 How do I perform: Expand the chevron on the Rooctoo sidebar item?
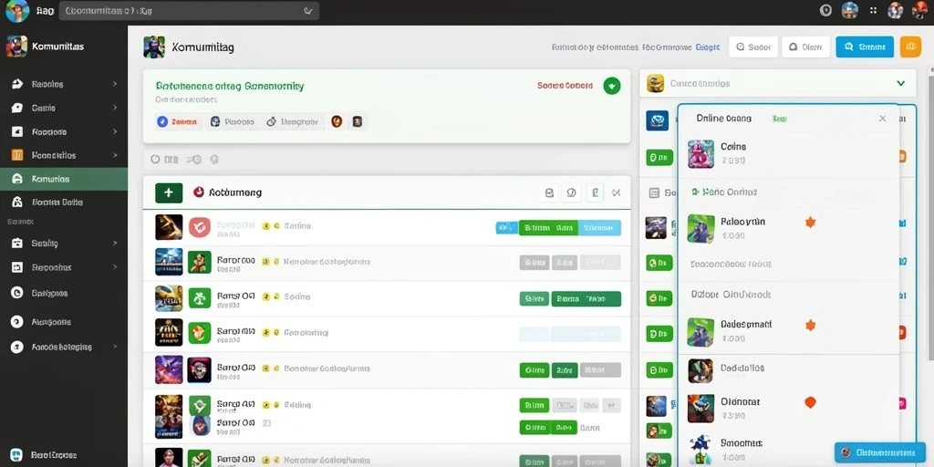(115, 131)
